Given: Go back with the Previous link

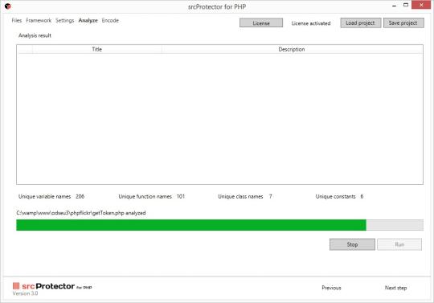Looking at the screenshot, I should (x=331, y=288).
